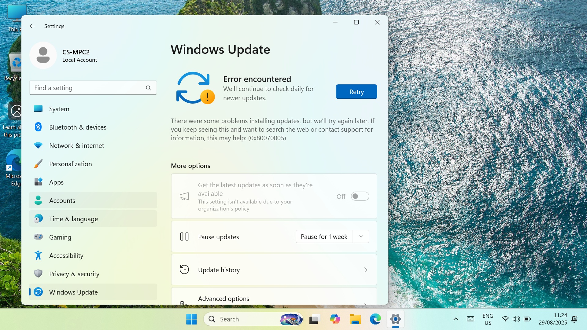
Task: Click the Network & internet Wi-Fi icon
Action: (38, 145)
